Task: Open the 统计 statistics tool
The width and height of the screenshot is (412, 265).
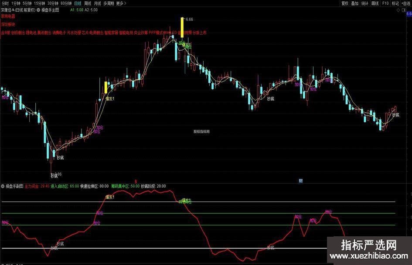Action: 365,3
